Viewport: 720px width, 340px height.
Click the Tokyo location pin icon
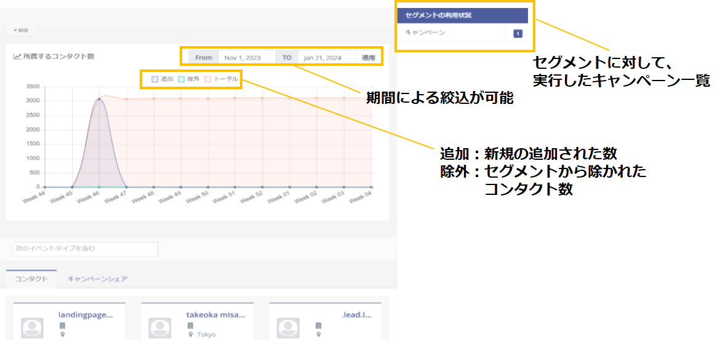tap(191, 335)
